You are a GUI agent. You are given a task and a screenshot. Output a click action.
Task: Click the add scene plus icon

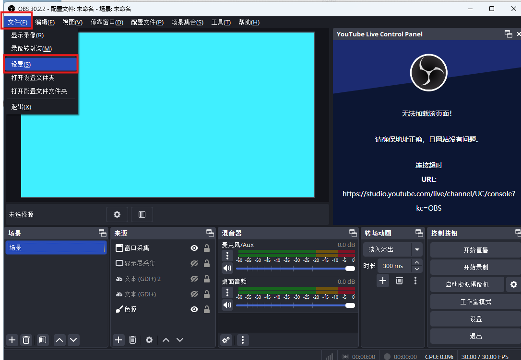[12, 340]
